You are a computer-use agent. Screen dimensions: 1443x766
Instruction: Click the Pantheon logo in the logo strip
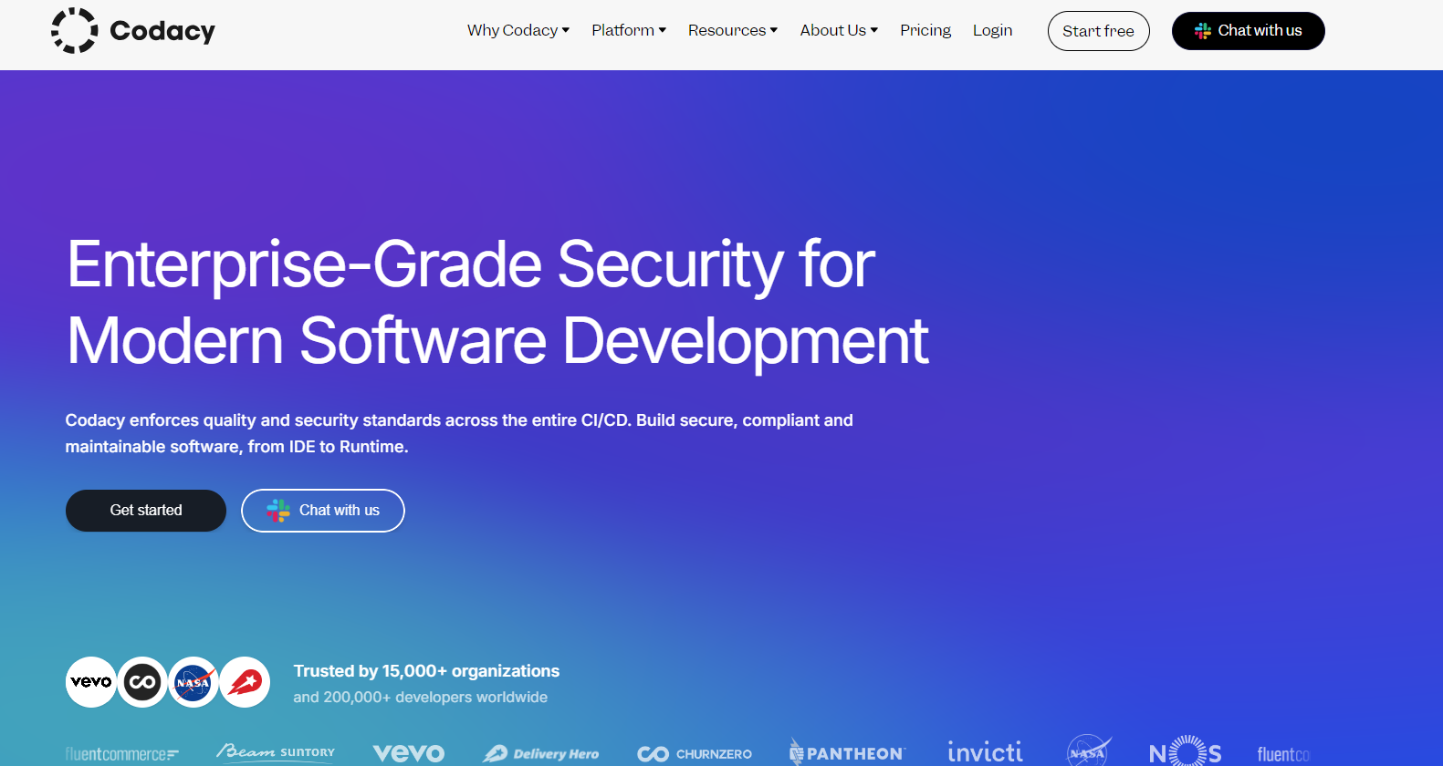click(847, 753)
